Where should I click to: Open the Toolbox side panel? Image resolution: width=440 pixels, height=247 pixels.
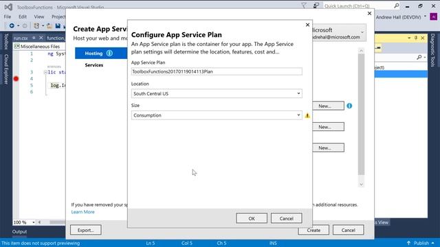tap(6, 42)
